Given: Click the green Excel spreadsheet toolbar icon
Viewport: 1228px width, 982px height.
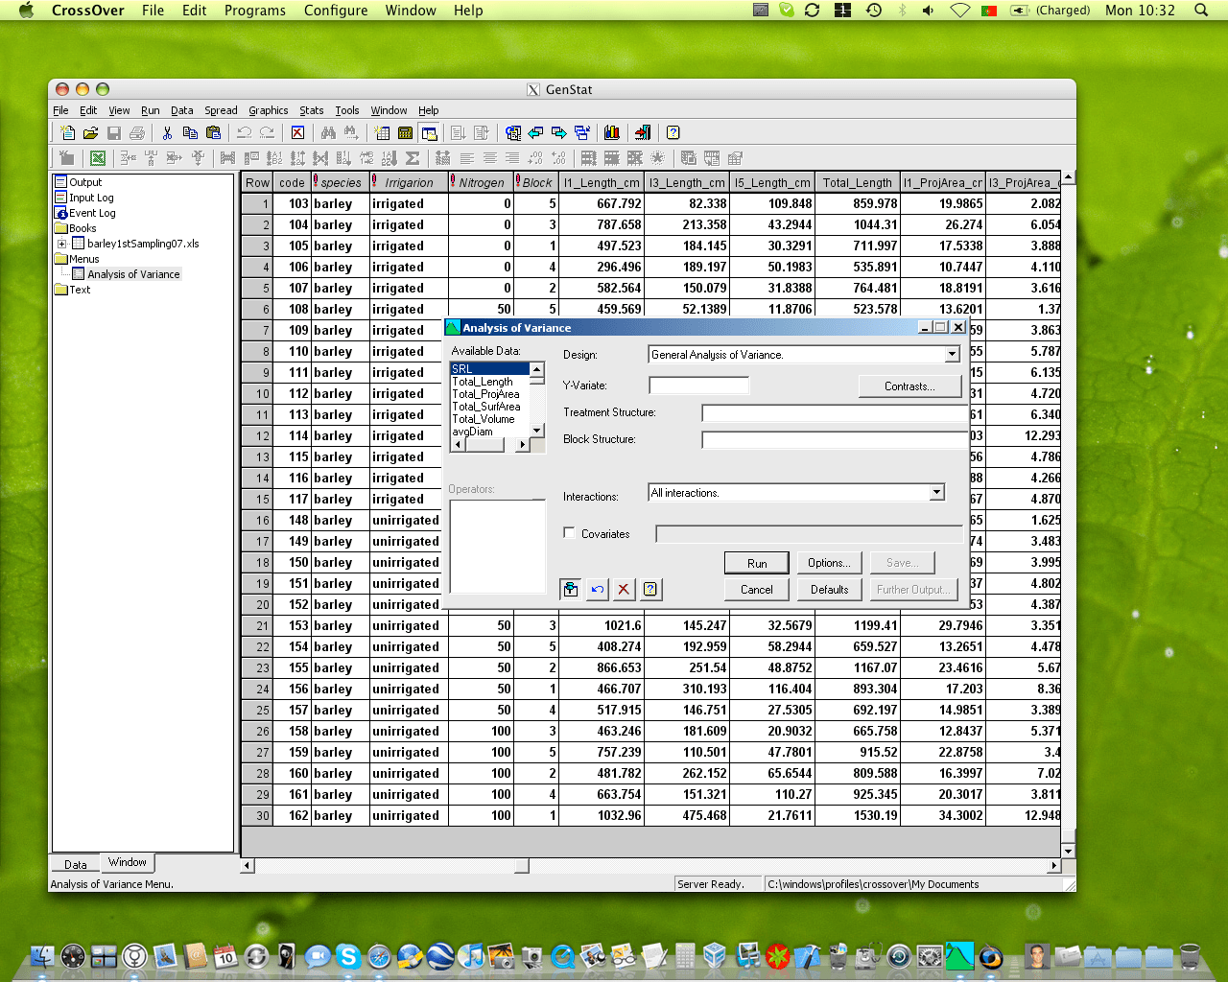Looking at the screenshot, I should pyautogui.click(x=97, y=158).
